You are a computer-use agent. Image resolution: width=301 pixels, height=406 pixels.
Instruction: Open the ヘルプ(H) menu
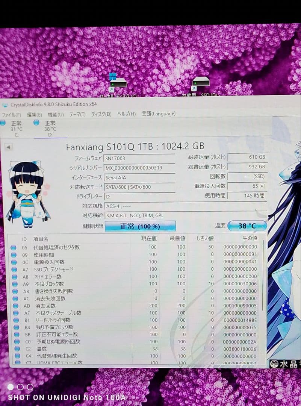(126, 114)
